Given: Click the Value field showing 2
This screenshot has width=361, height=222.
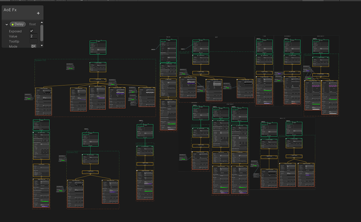Looking at the screenshot, I should click(x=34, y=36).
